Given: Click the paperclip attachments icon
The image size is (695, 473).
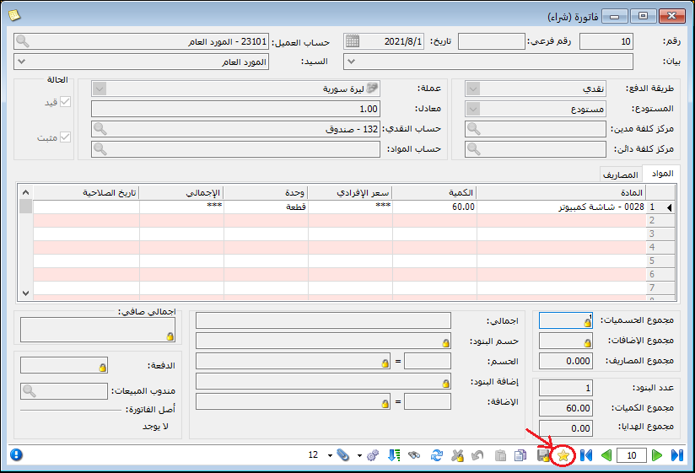Looking at the screenshot, I should (x=343, y=454).
